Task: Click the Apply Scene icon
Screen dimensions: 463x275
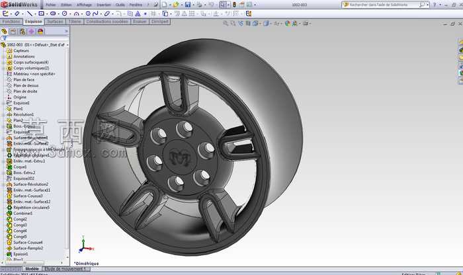Action: pyautogui.click(x=294, y=23)
